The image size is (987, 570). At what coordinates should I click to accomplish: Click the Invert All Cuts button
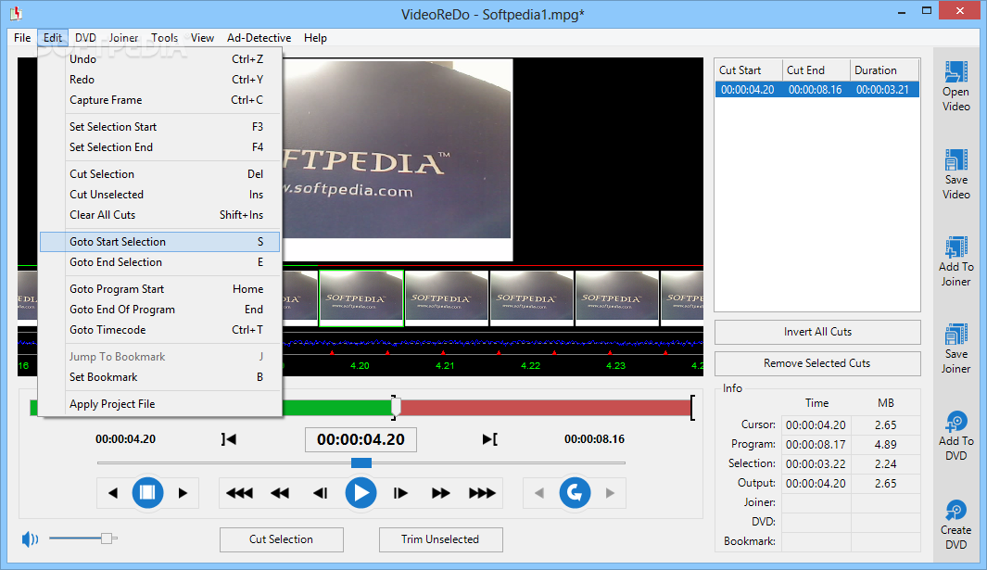point(817,332)
